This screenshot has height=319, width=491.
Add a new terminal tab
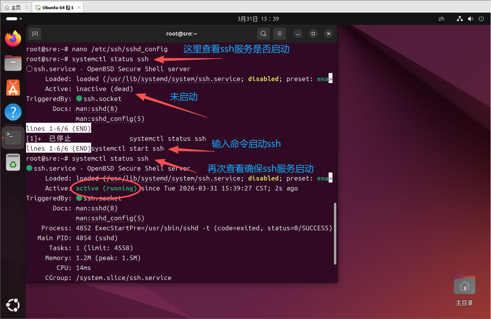(x=35, y=34)
